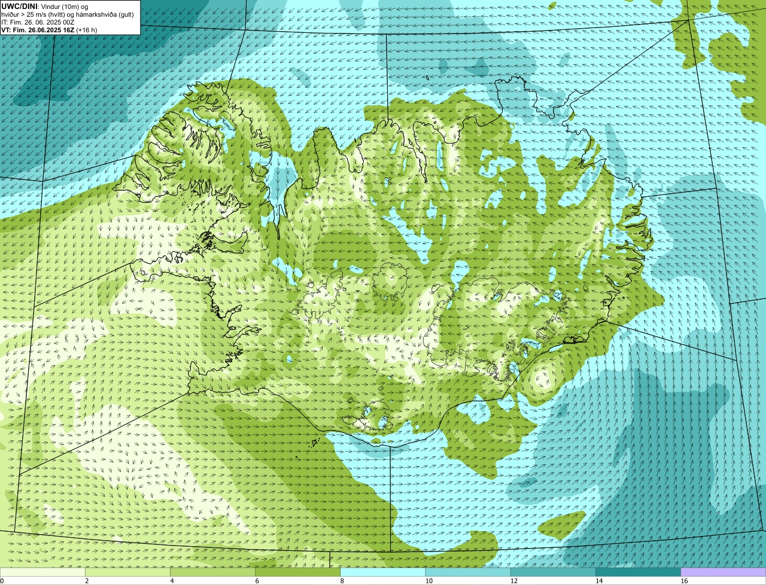Click the 12–14 m/s teal legend swatch
This screenshot has height=585, width=766.
[553, 572]
